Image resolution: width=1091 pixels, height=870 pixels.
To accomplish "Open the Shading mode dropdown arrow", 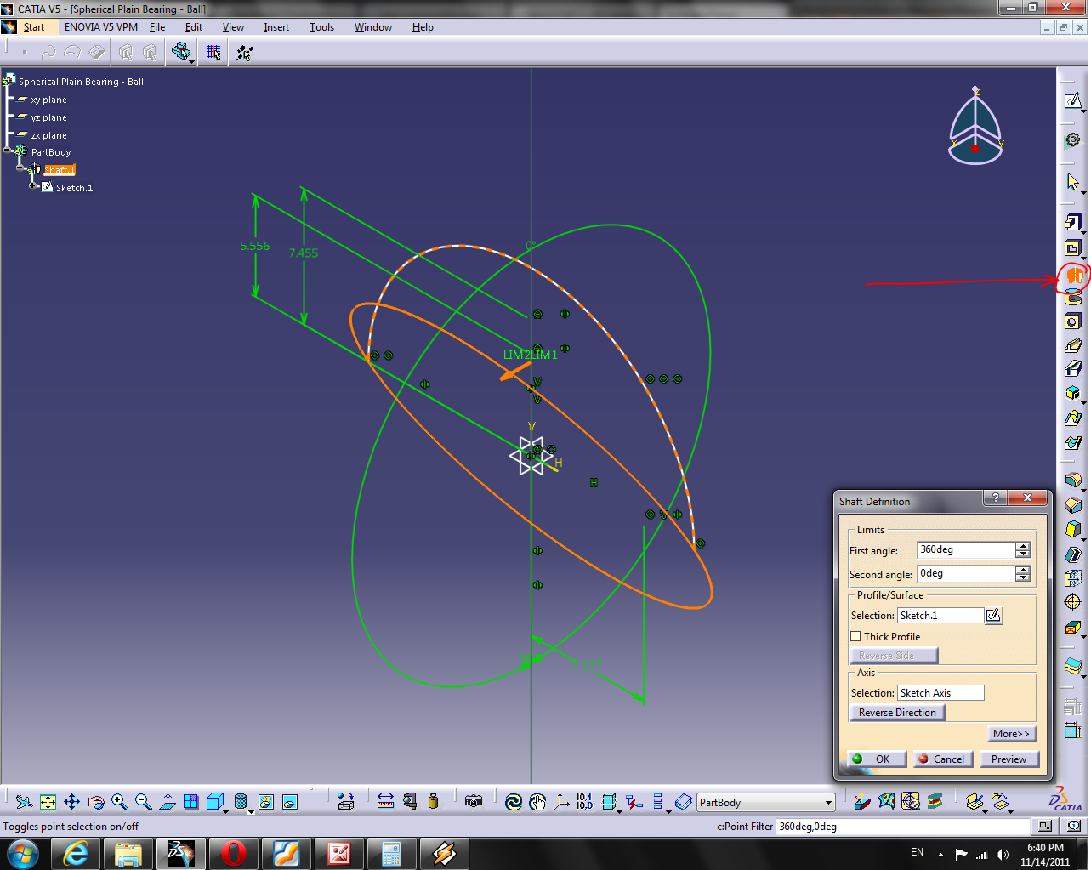I will [x=251, y=810].
